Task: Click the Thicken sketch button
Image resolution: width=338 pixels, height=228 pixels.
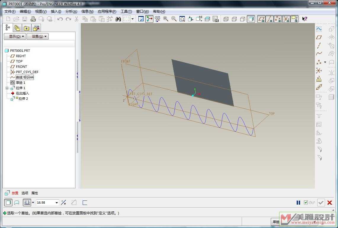Action: coord(85,203)
